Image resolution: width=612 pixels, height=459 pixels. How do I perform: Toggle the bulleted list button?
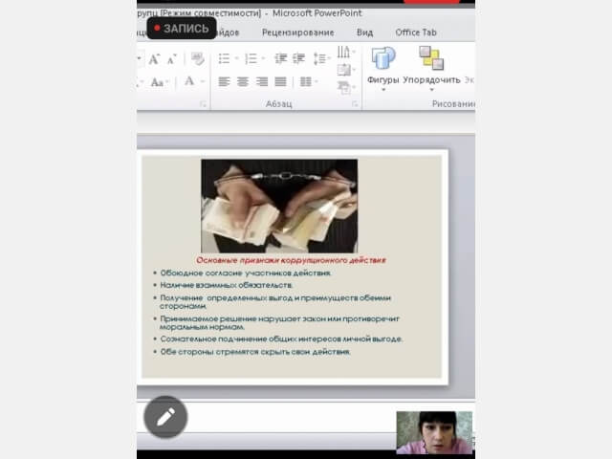[224, 58]
